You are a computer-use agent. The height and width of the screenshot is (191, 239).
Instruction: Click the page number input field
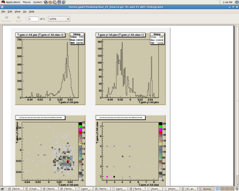33,19
